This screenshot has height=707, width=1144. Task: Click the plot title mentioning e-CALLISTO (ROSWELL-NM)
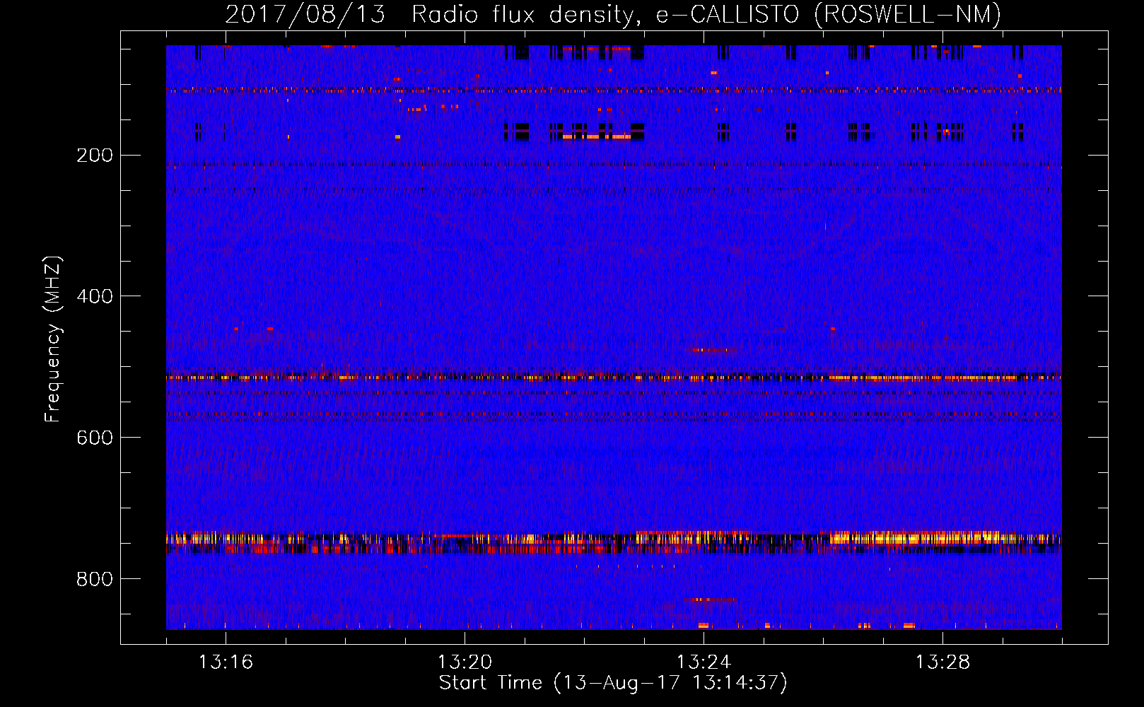(613, 14)
